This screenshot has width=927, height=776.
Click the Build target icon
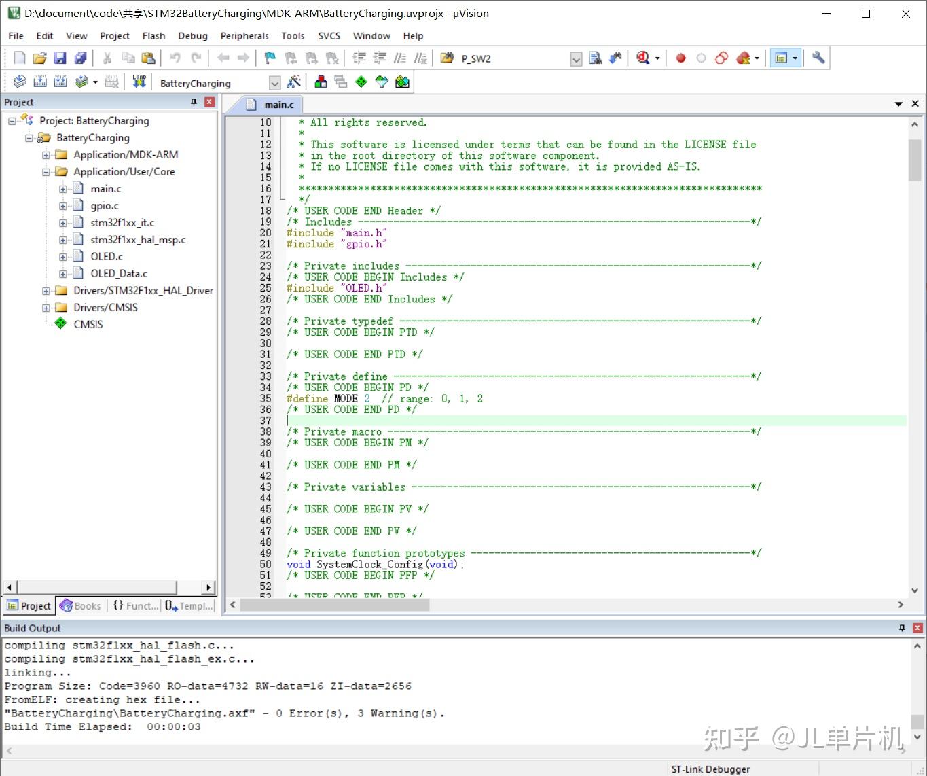40,82
